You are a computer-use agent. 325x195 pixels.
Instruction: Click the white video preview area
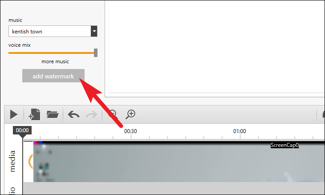tap(217, 47)
